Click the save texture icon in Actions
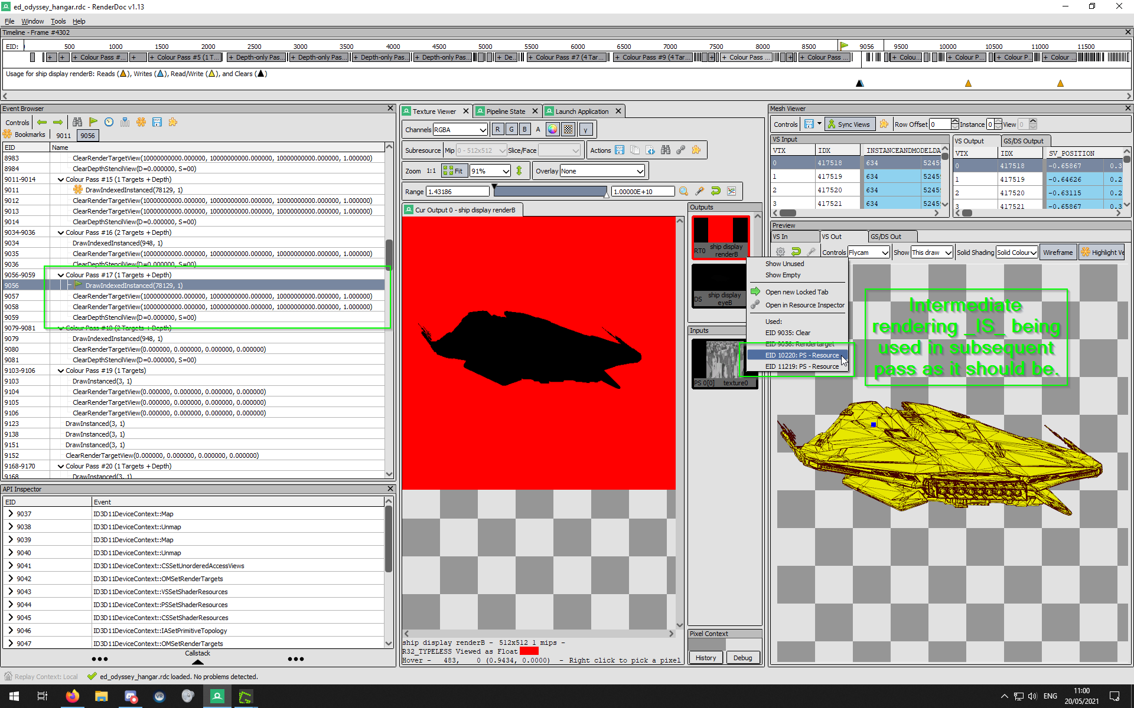The height and width of the screenshot is (708, 1134). [x=620, y=150]
